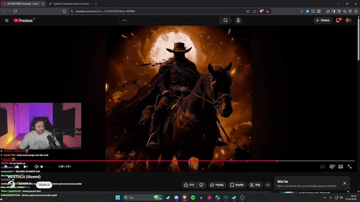Screen dimensions: 360x202
Task: Start voice search with microphone
Action: click(238, 20)
